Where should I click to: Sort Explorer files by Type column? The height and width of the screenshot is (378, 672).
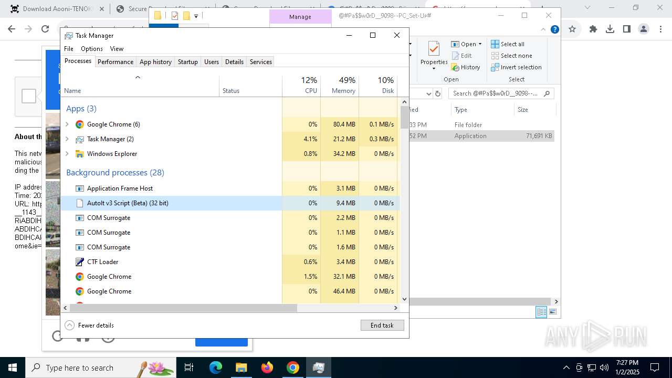[x=482, y=110]
